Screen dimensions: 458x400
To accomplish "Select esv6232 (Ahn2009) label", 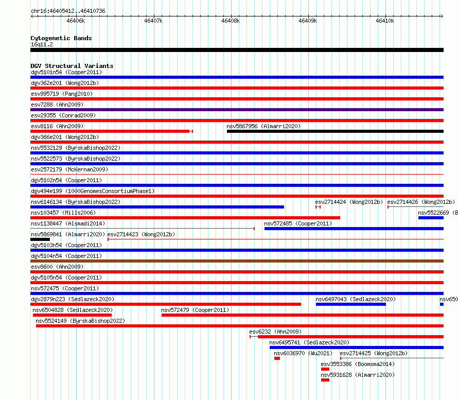I will pyautogui.click(x=275, y=332).
